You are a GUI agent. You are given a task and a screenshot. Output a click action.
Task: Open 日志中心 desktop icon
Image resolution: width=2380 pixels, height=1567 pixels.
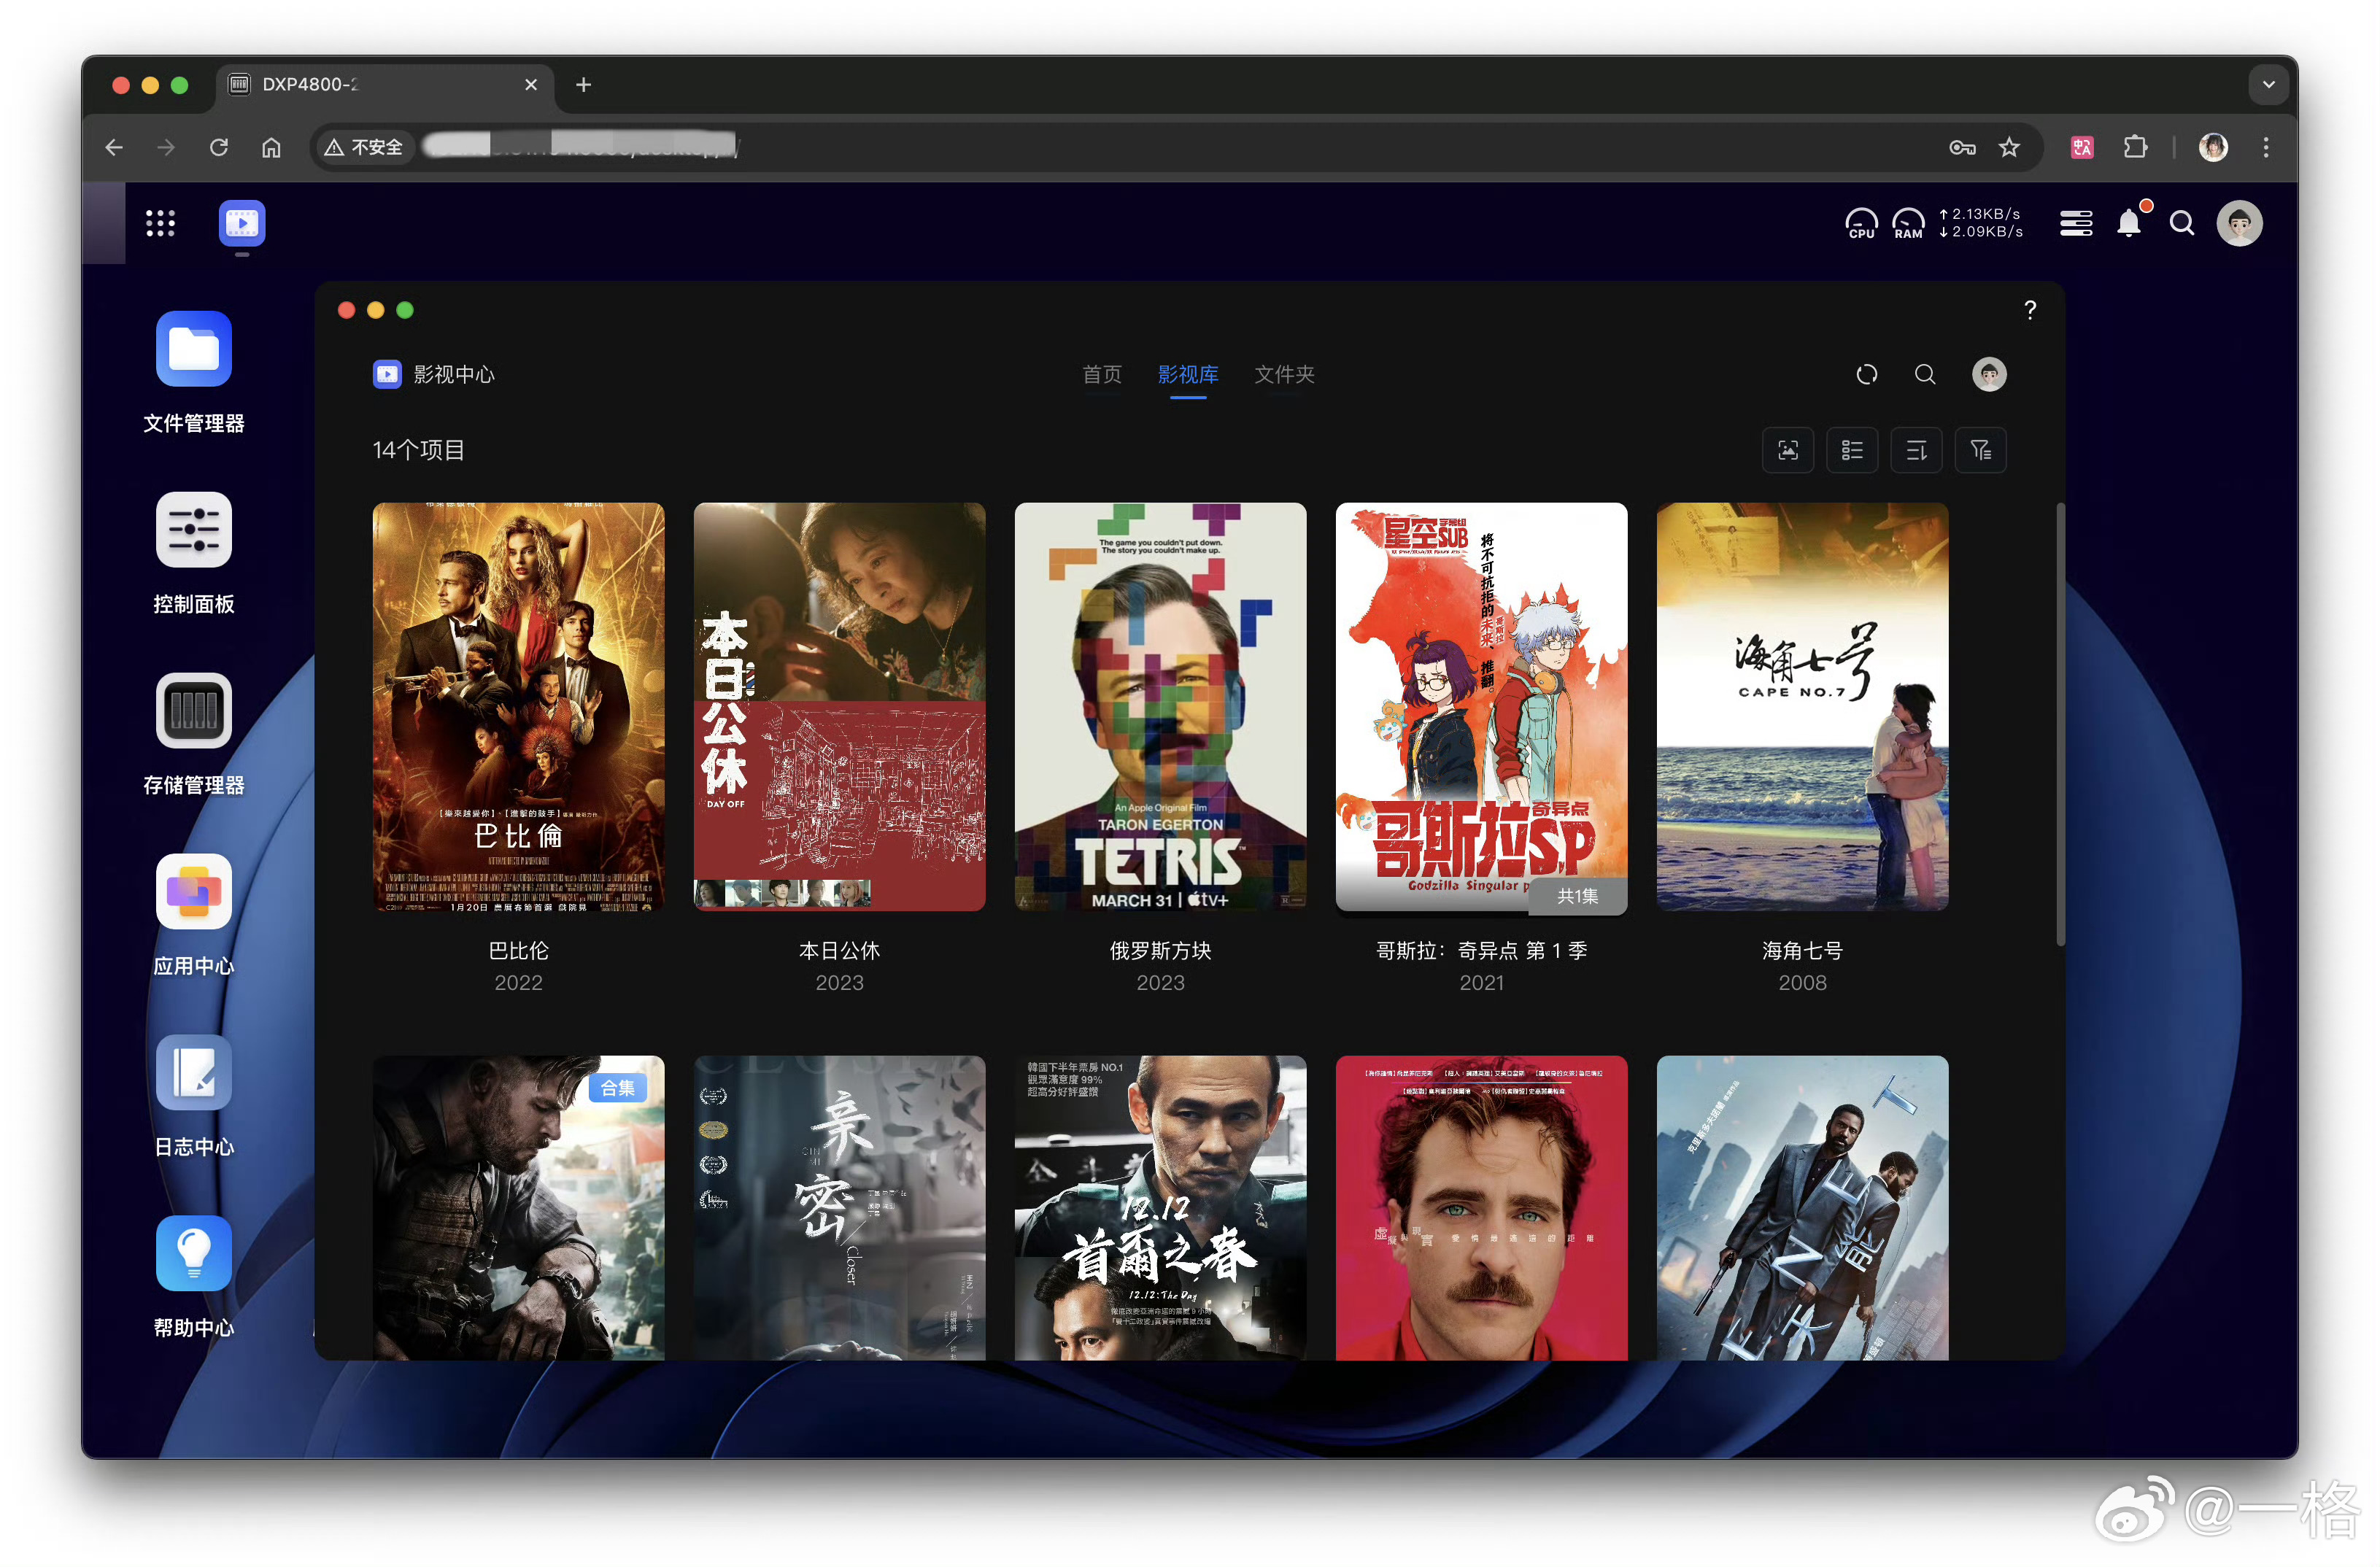point(193,1073)
